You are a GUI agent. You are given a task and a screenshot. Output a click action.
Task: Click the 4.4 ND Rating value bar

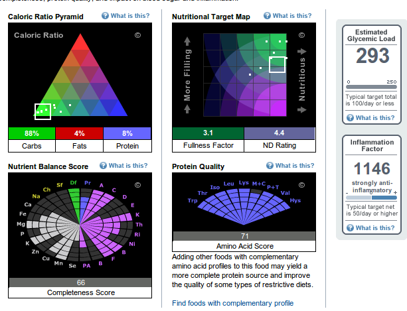pyautogui.click(x=280, y=133)
